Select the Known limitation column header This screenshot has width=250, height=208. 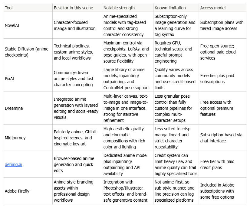tap(176, 8)
